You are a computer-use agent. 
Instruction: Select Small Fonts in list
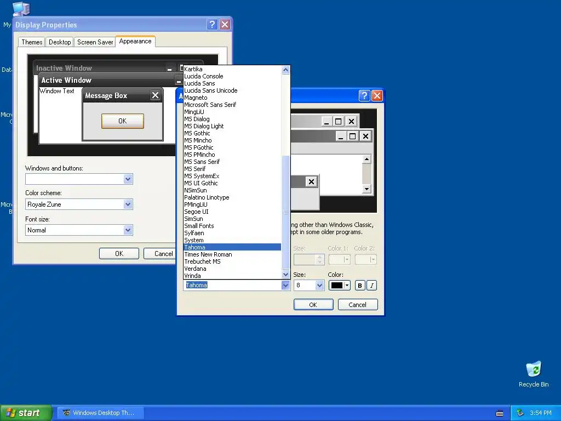[x=232, y=226]
